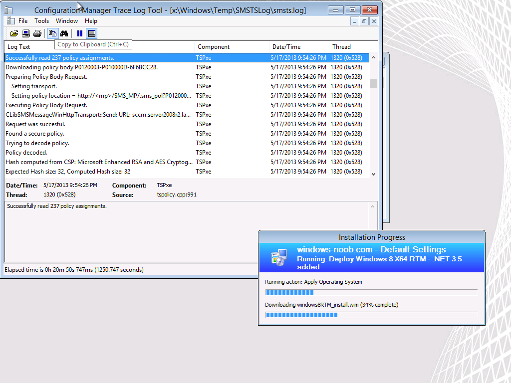This screenshot has width=511, height=383.
Task: Open the Tools menu
Action: 42,21
